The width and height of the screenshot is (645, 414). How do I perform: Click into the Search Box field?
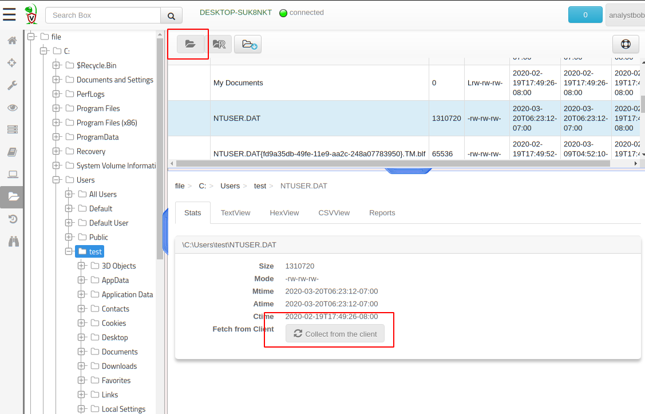pos(103,15)
